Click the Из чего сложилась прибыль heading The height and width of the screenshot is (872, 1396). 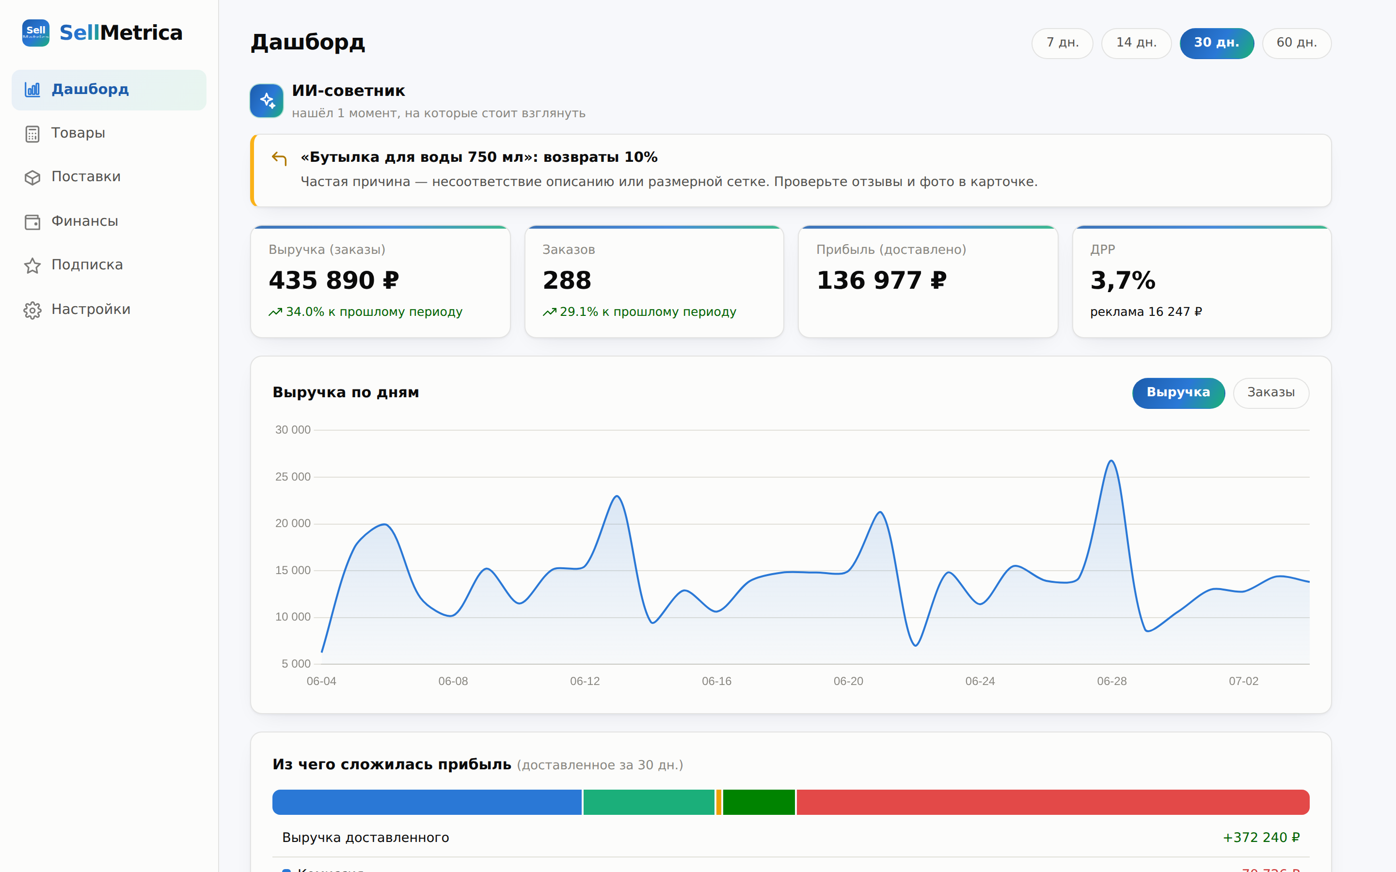tap(392, 765)
